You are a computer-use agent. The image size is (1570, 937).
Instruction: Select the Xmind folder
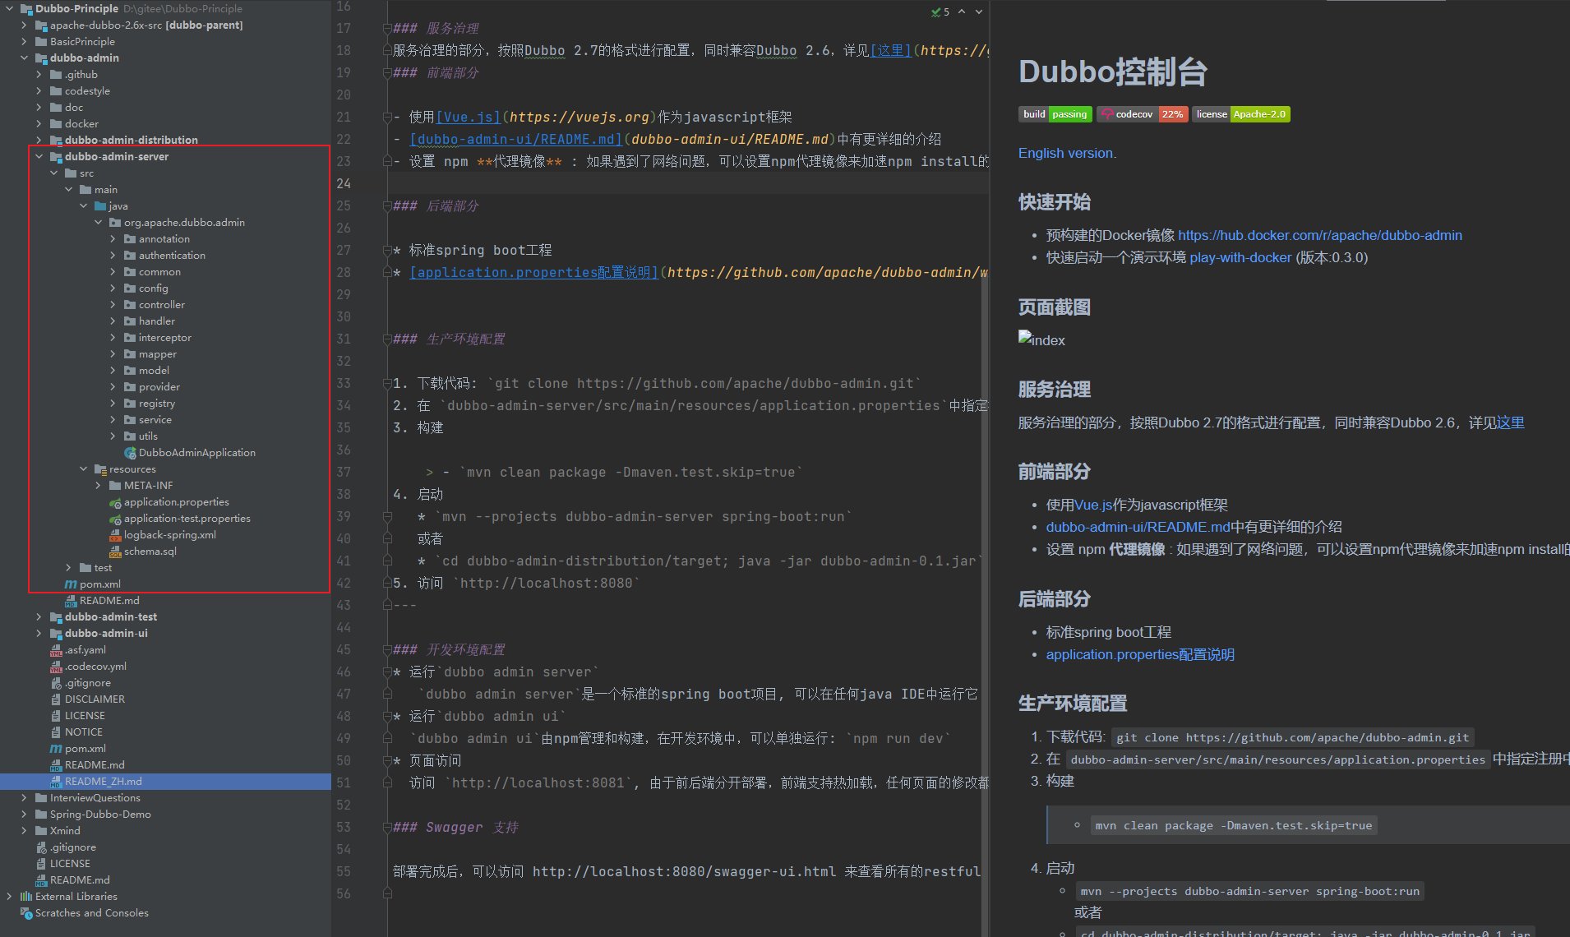click(x=65, y=831)
